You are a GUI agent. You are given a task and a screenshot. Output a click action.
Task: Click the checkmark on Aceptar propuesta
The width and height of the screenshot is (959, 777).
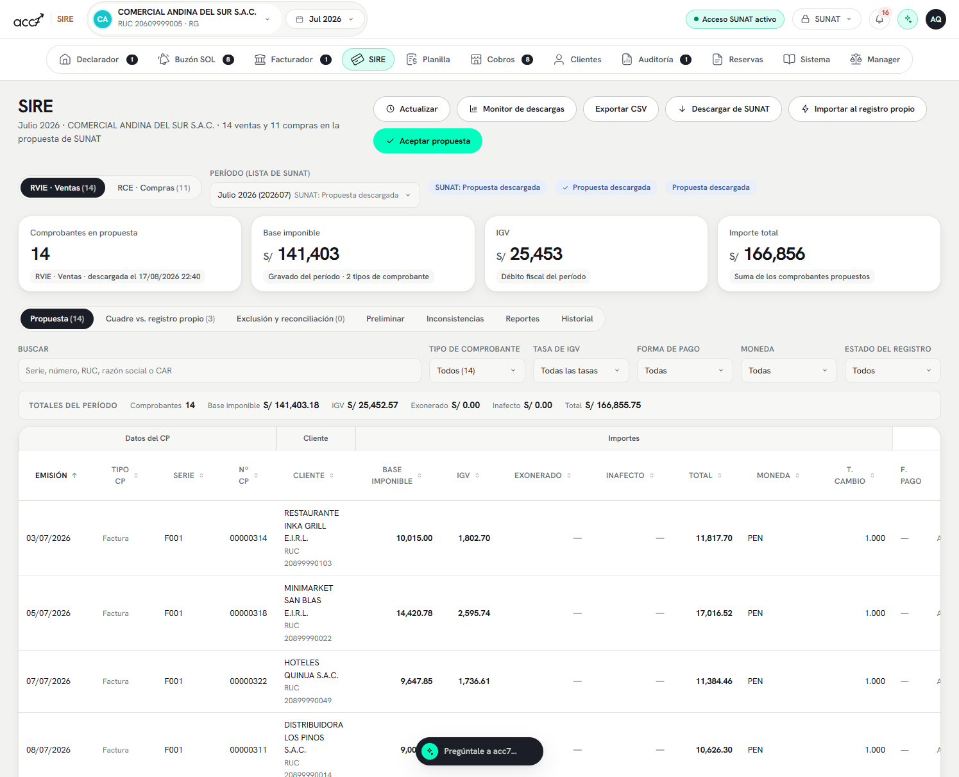[x=390, y=141]
